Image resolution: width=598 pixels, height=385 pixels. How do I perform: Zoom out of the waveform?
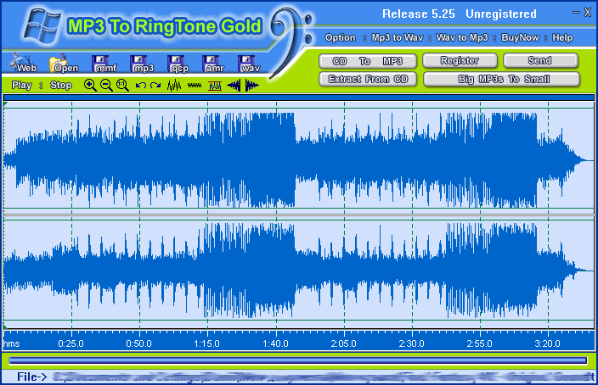coord(106,86)
